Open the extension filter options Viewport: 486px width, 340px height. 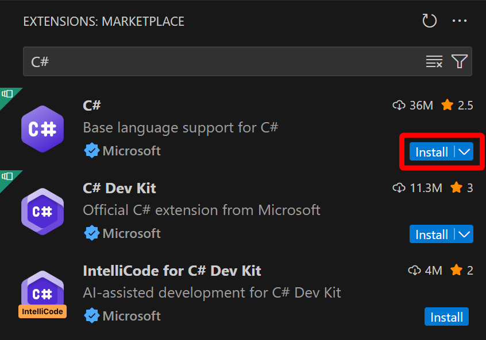[x=460, y=62]
